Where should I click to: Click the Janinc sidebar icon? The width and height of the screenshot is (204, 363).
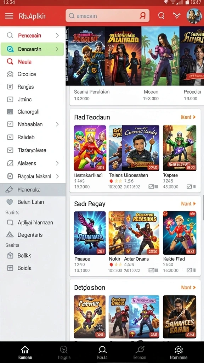[x=10, y=99]
